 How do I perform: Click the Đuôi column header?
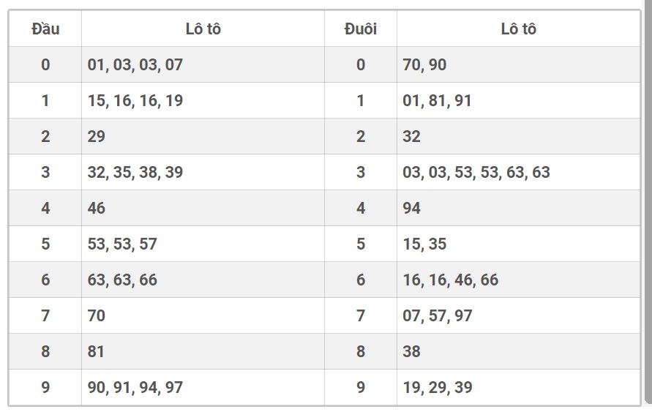coord(361,29)
